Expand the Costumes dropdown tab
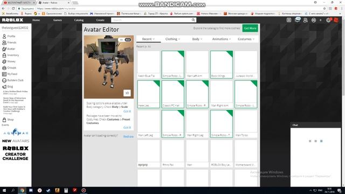 pyautogui.click(x=246, y=39)
